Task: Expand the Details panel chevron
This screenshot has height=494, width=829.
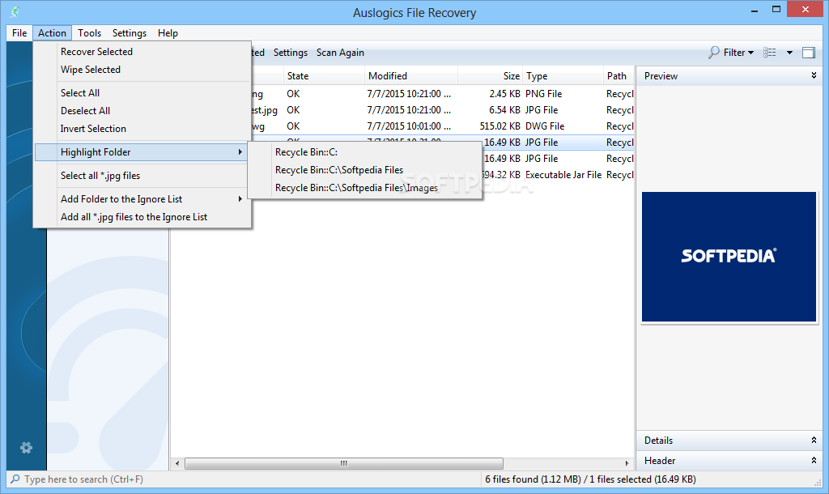Action: point(814,440)
